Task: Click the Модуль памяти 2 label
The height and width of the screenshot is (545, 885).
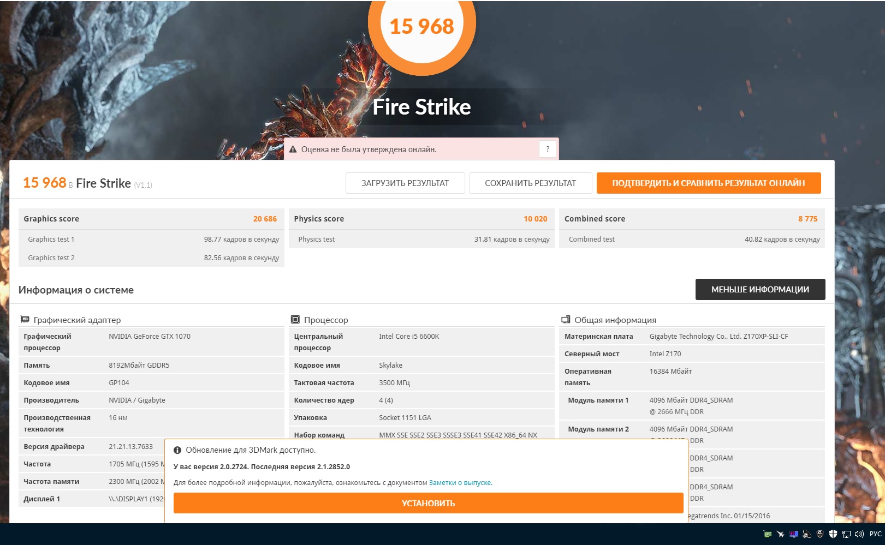Action: [598, 429]
